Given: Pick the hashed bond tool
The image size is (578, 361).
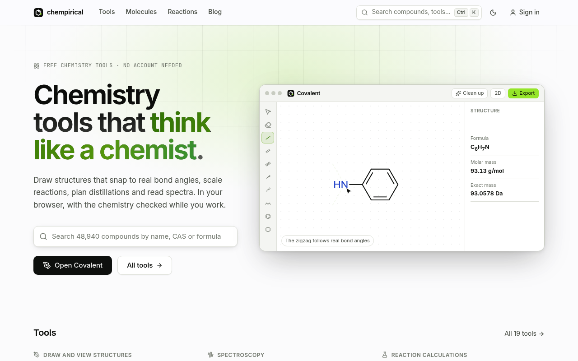Looking at the screenshot, I should (268, 190).
